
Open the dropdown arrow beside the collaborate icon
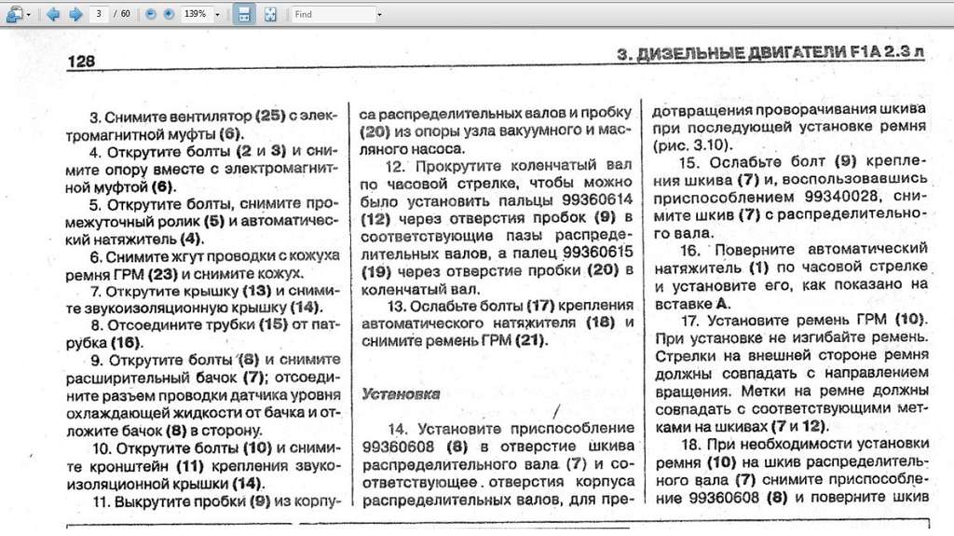point(28,15)
